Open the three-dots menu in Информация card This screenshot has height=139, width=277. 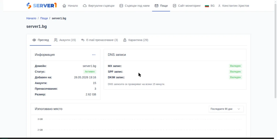pyautogui.click(x=94, y=55)
